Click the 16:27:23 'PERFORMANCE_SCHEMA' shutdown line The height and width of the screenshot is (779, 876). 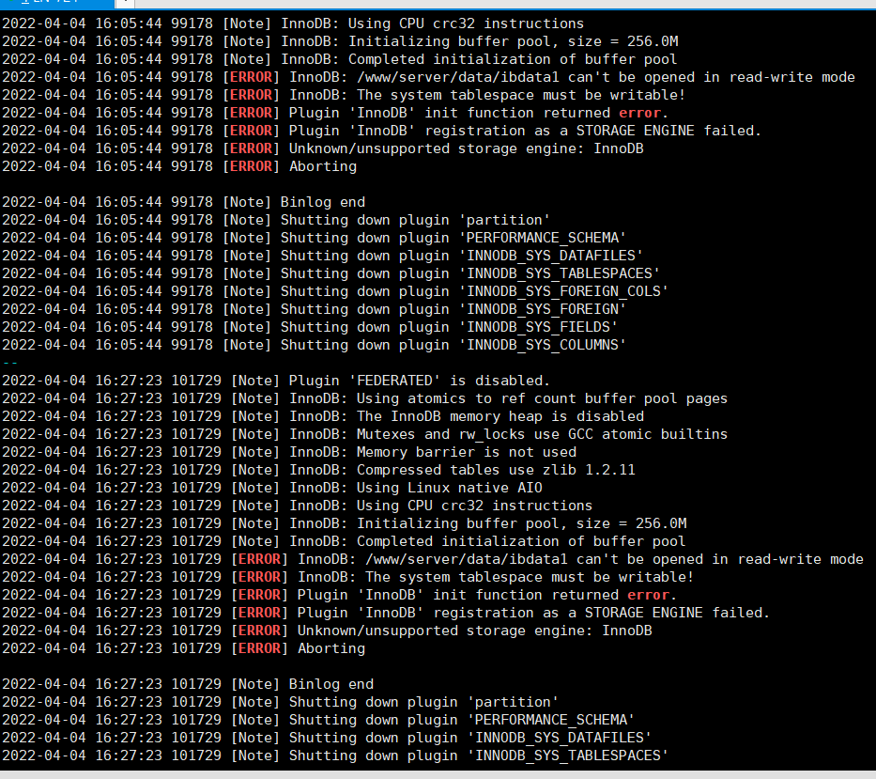coord(318,722)
